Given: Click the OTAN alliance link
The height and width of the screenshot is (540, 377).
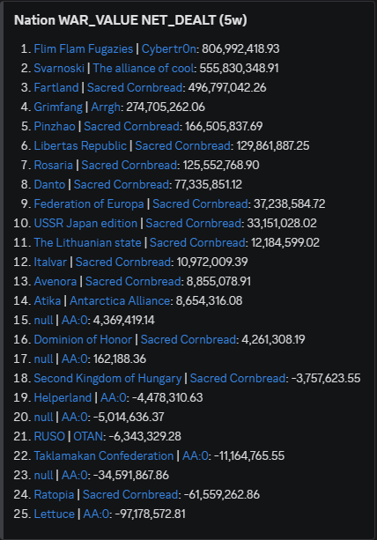Looking at the screenshot, I should (x=88, y=436).
